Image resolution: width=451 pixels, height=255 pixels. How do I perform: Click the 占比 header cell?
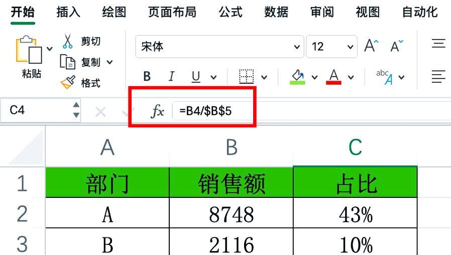point(355,183)
